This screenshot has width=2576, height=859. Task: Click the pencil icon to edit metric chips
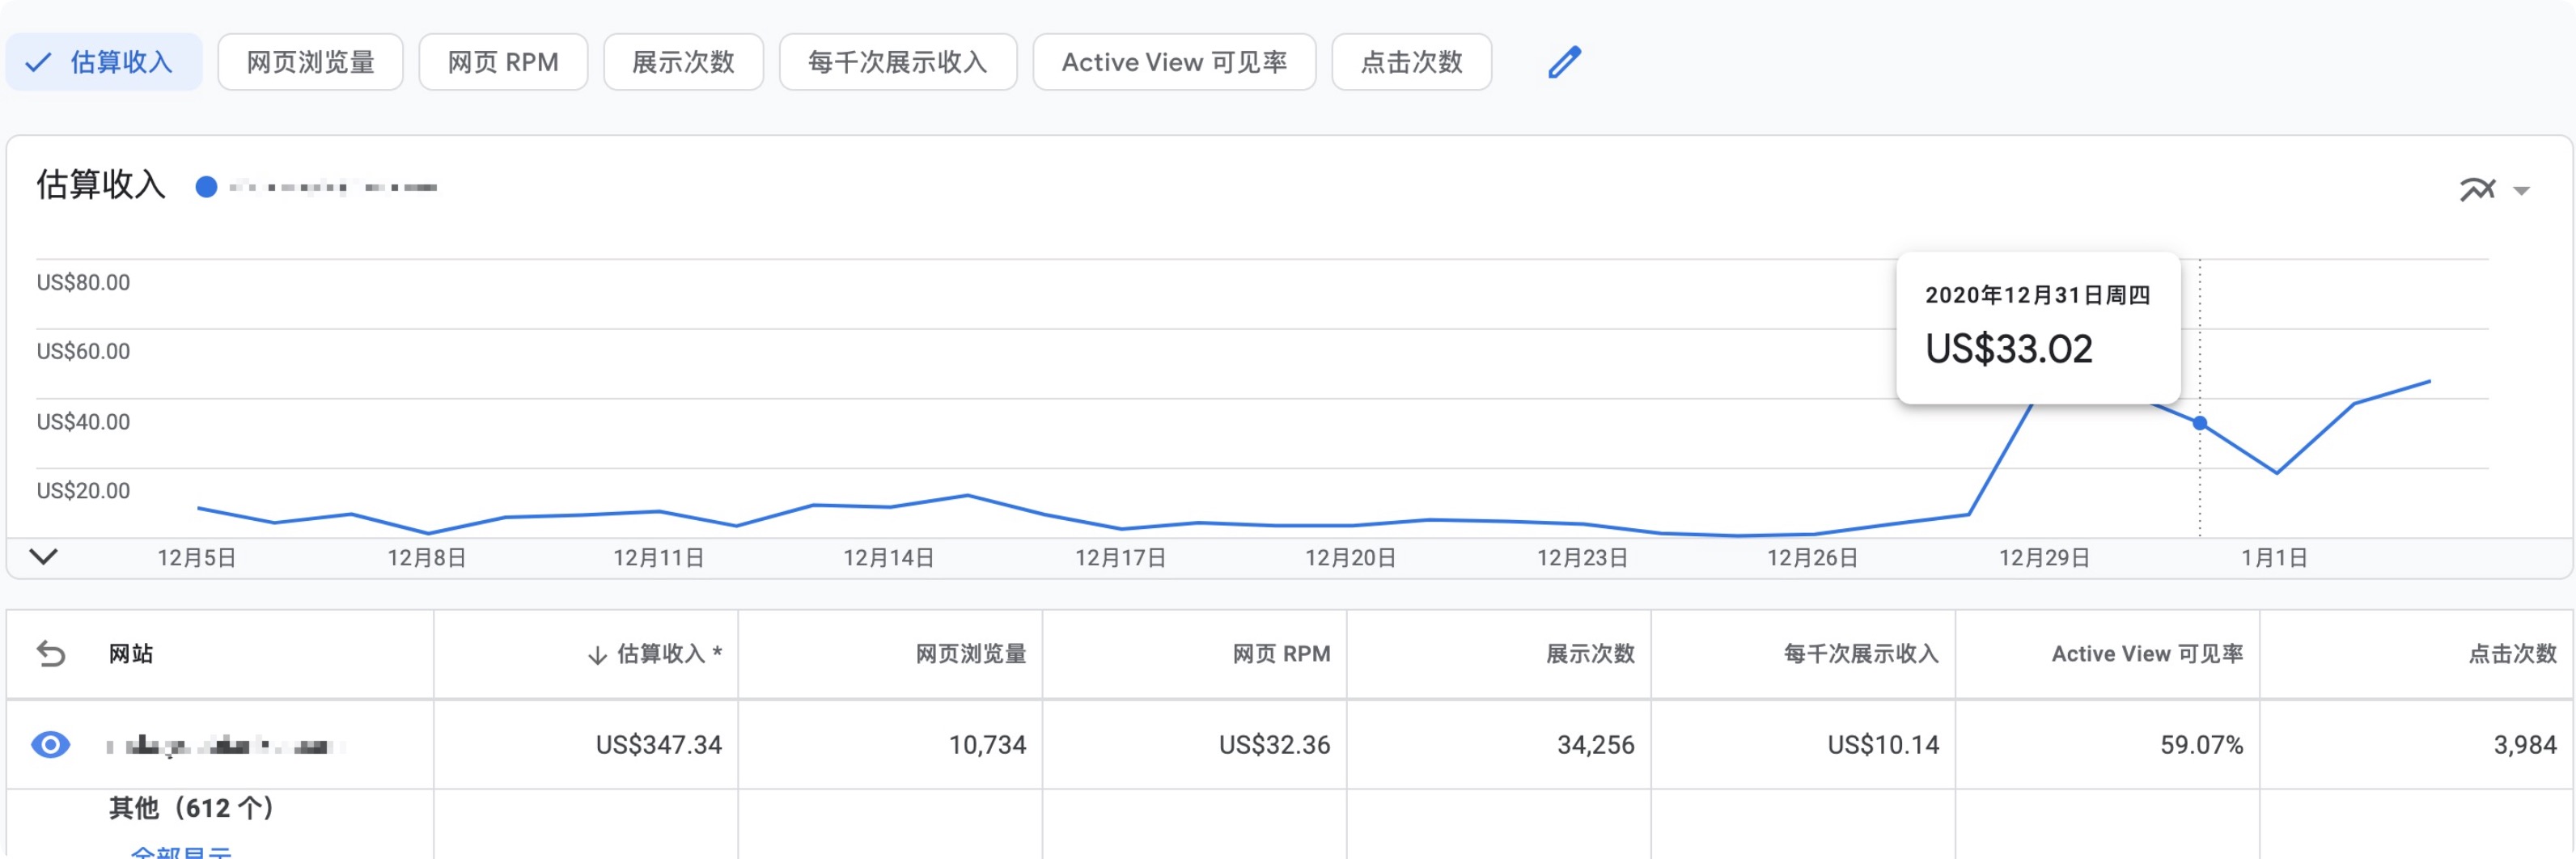click(1563, 62)
